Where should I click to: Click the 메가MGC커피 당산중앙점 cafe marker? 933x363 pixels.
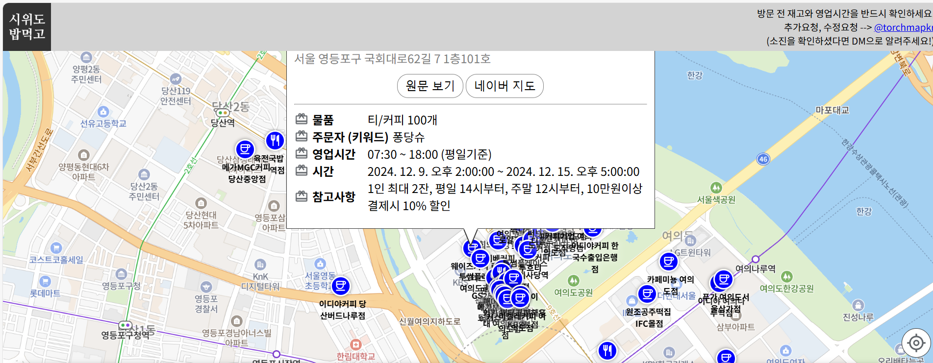click(x=245, y=149)
